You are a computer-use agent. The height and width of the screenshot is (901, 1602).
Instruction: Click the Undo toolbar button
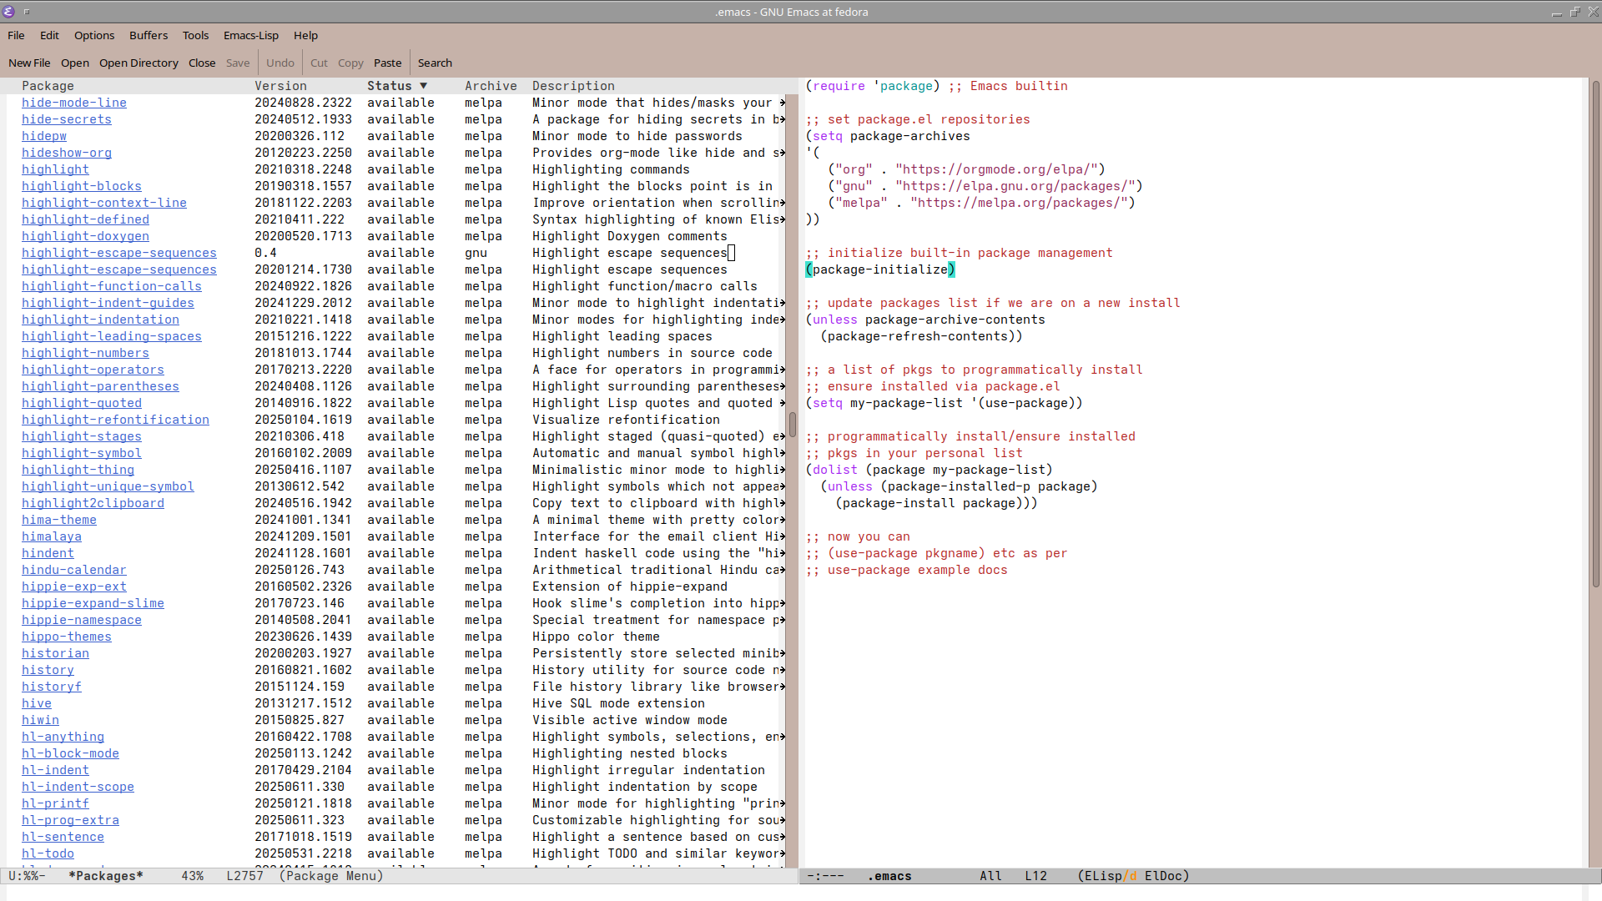(280, 63)
